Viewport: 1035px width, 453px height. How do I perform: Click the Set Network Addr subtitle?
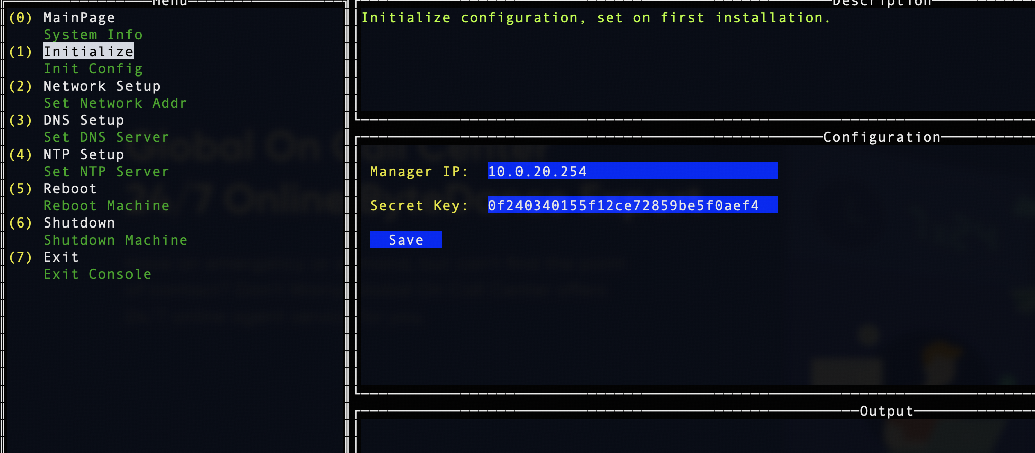point(115,103)
